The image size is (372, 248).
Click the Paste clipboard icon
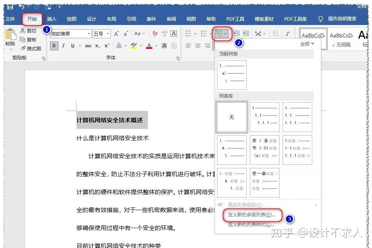pos(11,34)
